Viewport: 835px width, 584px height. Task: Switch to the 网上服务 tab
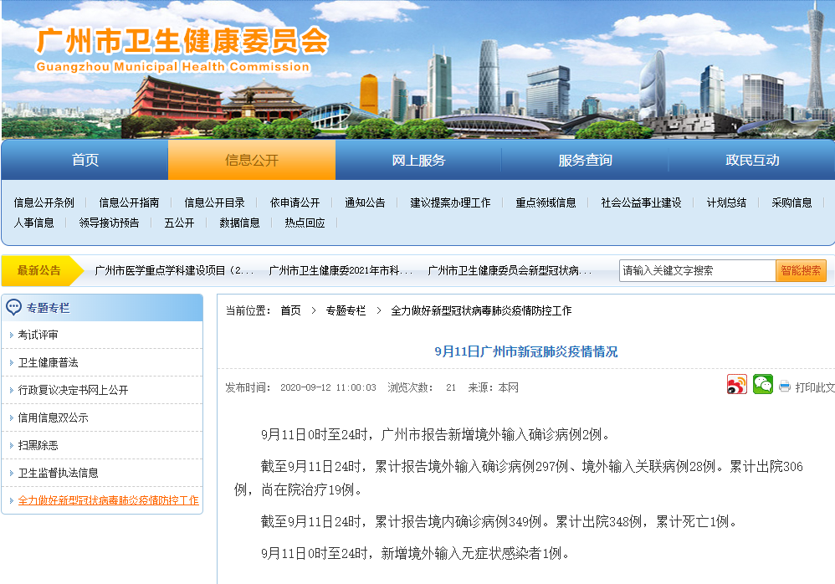click(418, 160)
